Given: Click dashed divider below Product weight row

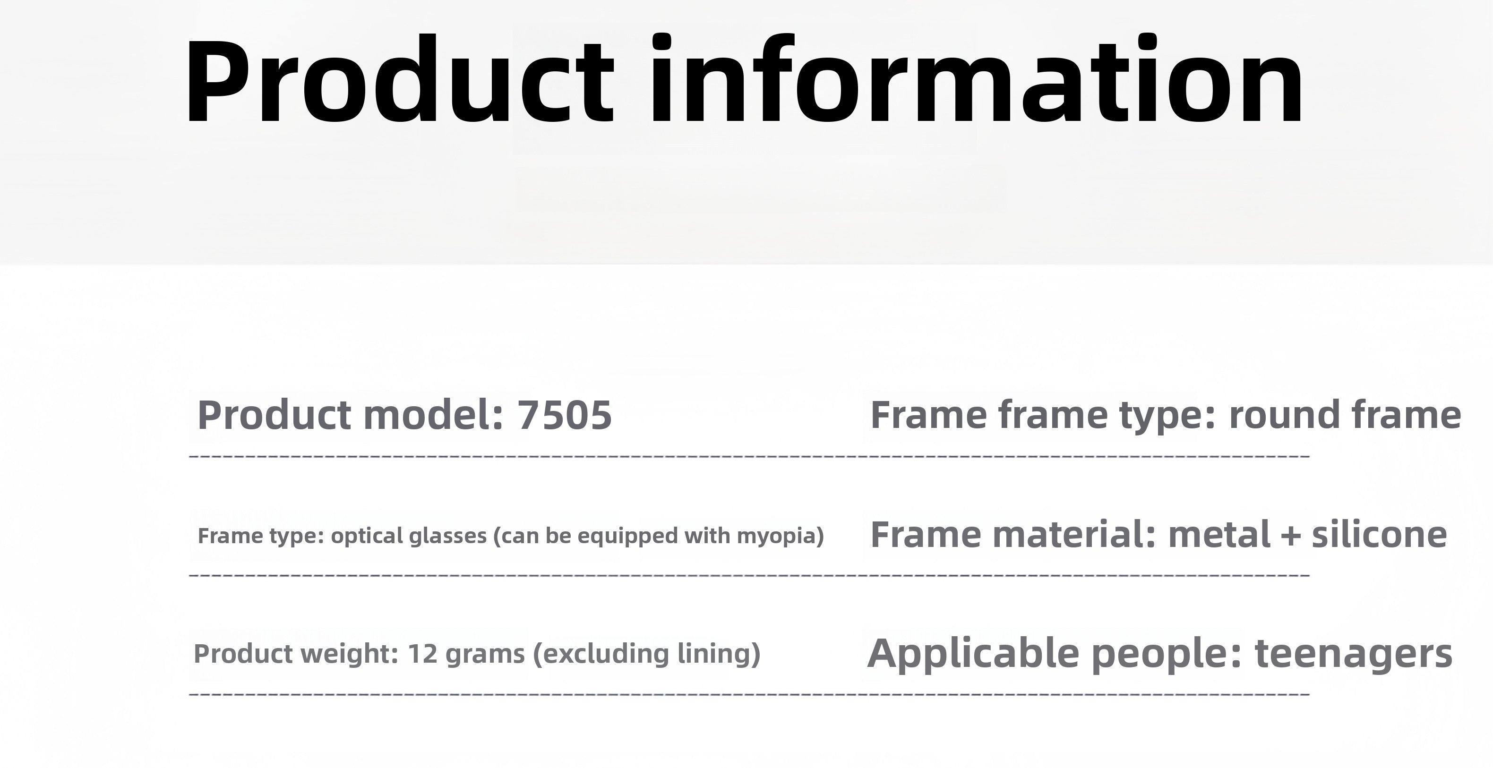Looking at the screenshot, I should 749,694.
